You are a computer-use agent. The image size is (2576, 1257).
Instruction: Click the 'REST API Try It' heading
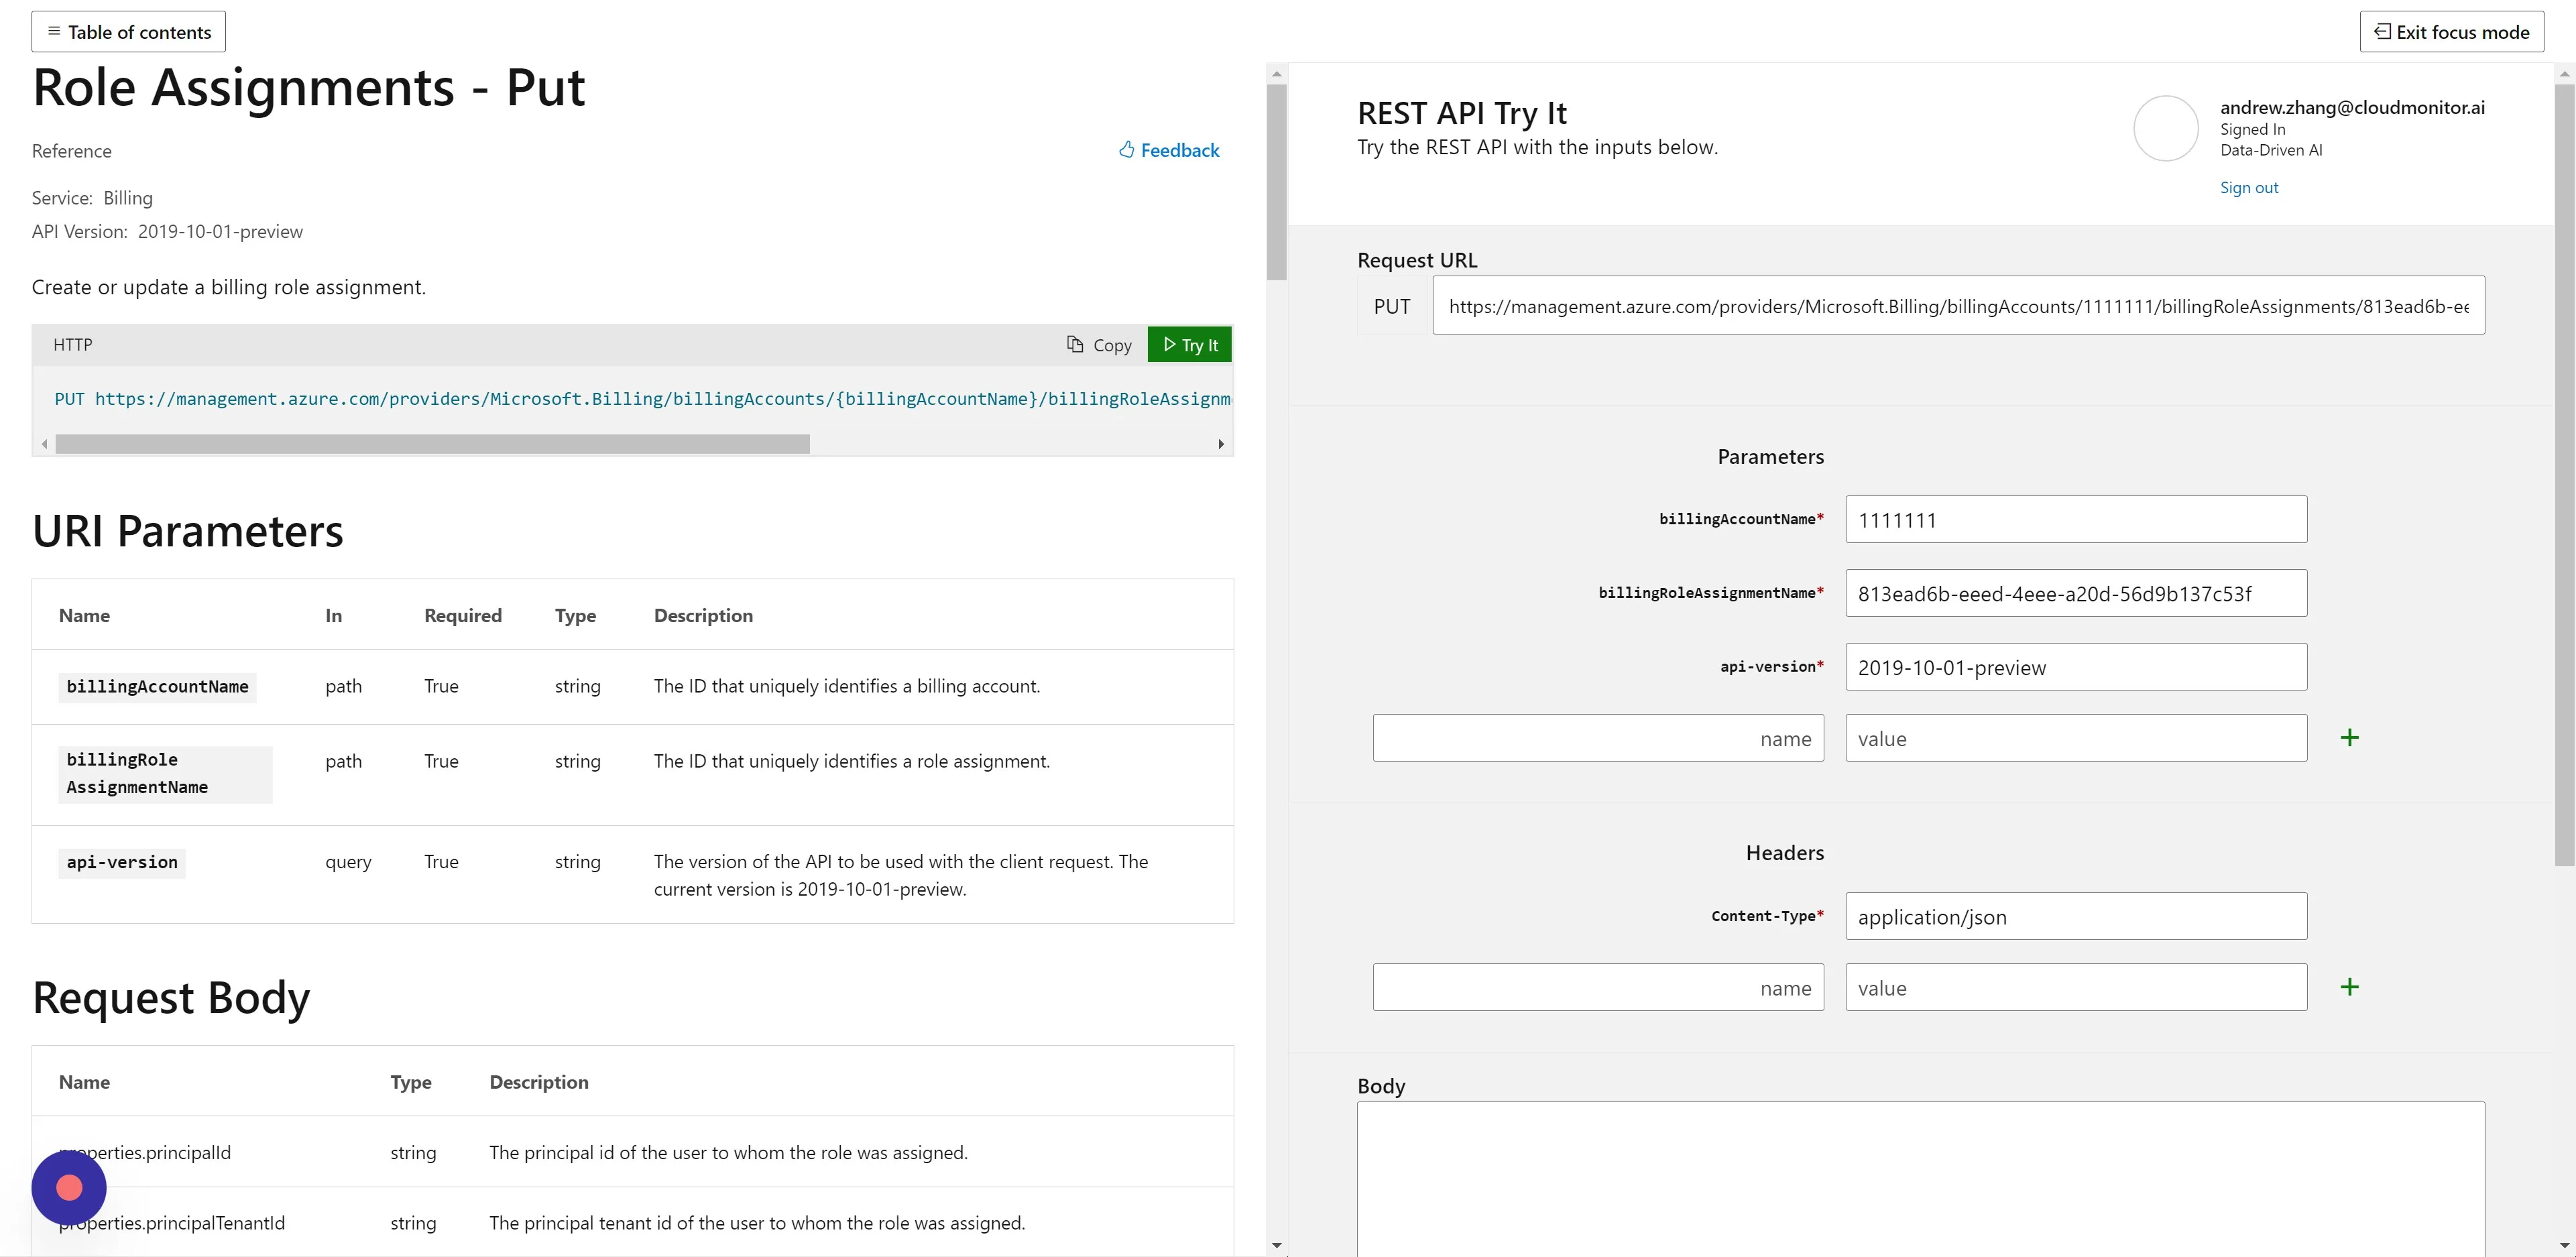pyautogui.click(x=1462, y=113)
